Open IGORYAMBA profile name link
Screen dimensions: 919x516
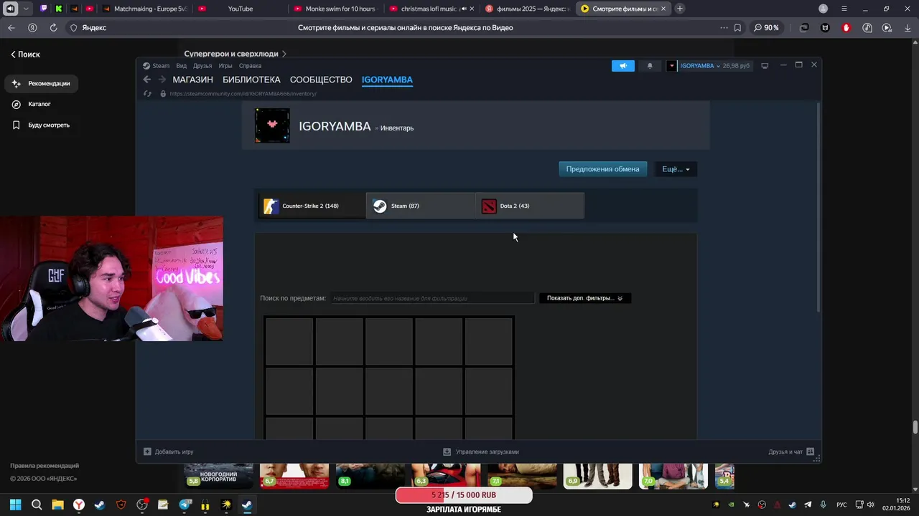335,126
